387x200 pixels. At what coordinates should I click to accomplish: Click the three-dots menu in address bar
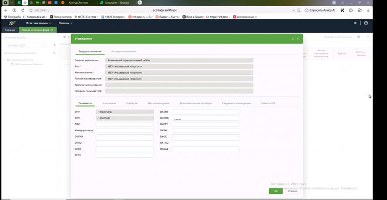coord(293,11)
